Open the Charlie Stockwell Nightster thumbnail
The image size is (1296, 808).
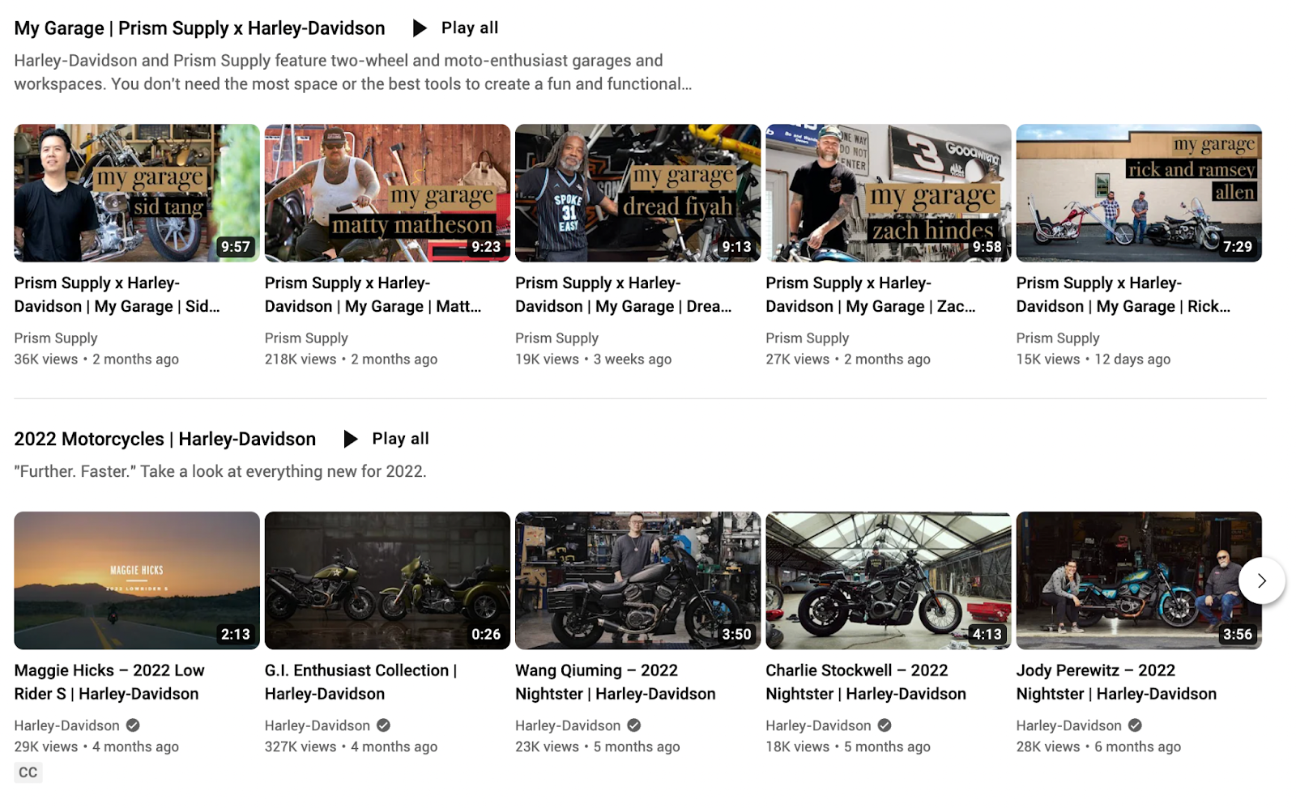(889, 580)
